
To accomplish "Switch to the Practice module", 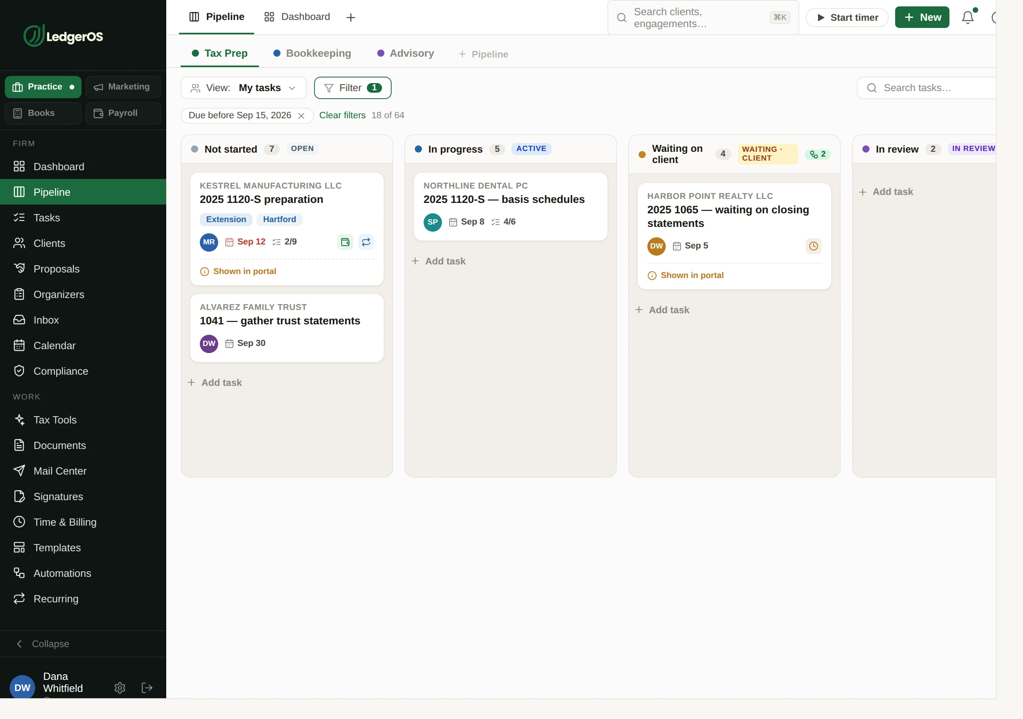I will [43, 87].
